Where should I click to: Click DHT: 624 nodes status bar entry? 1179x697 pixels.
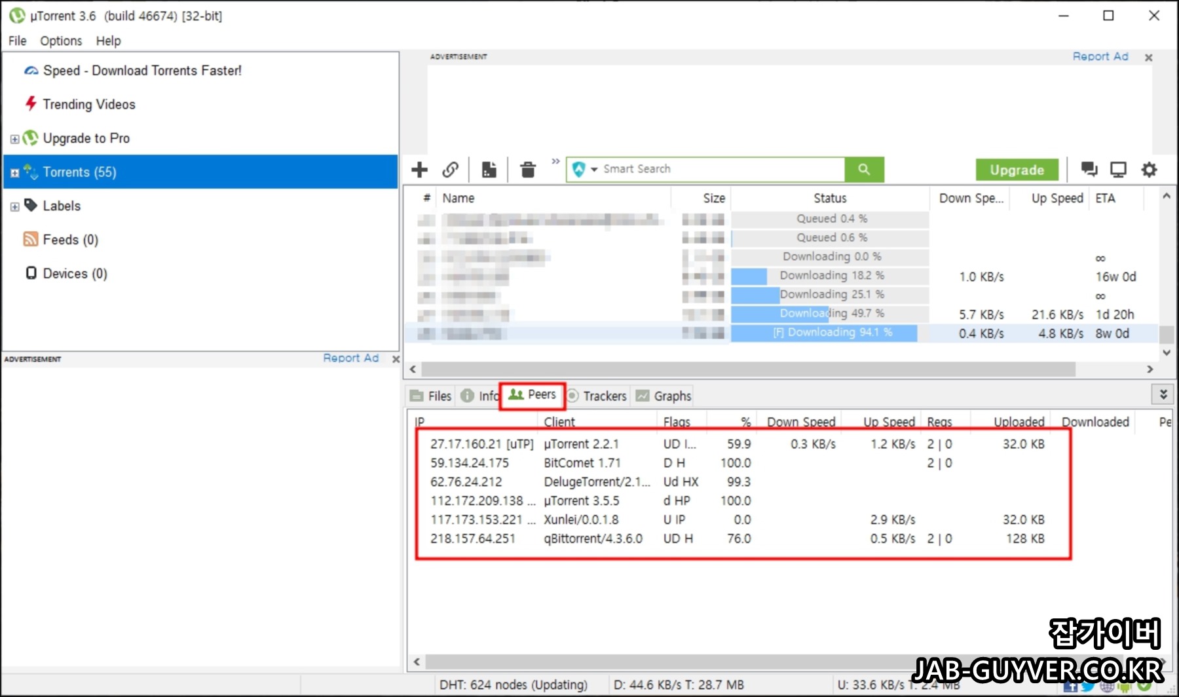pyautogui.click(x=514, y=685)
